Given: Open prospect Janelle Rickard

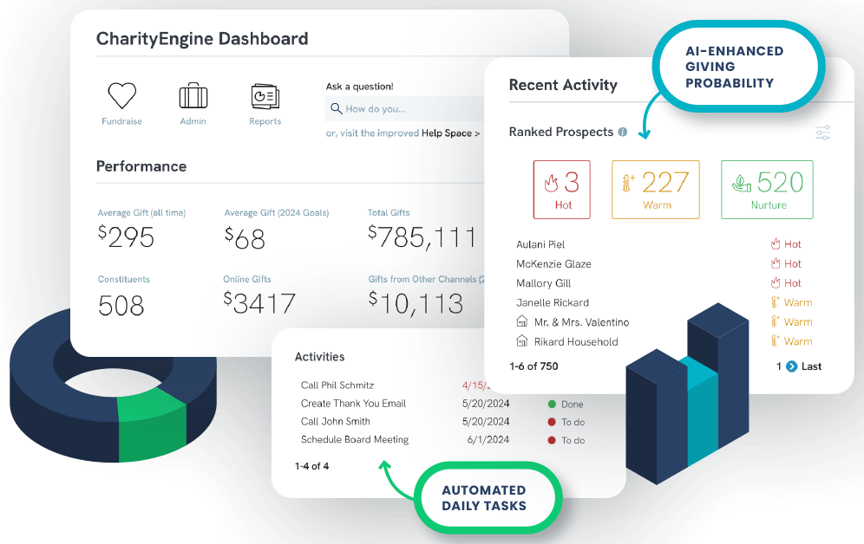Looking at the screenshot, I should (552, 302).
